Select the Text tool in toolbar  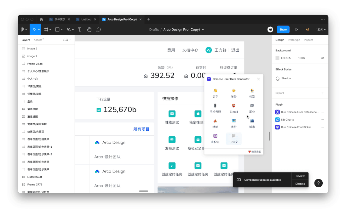click(x=80, y=30)
